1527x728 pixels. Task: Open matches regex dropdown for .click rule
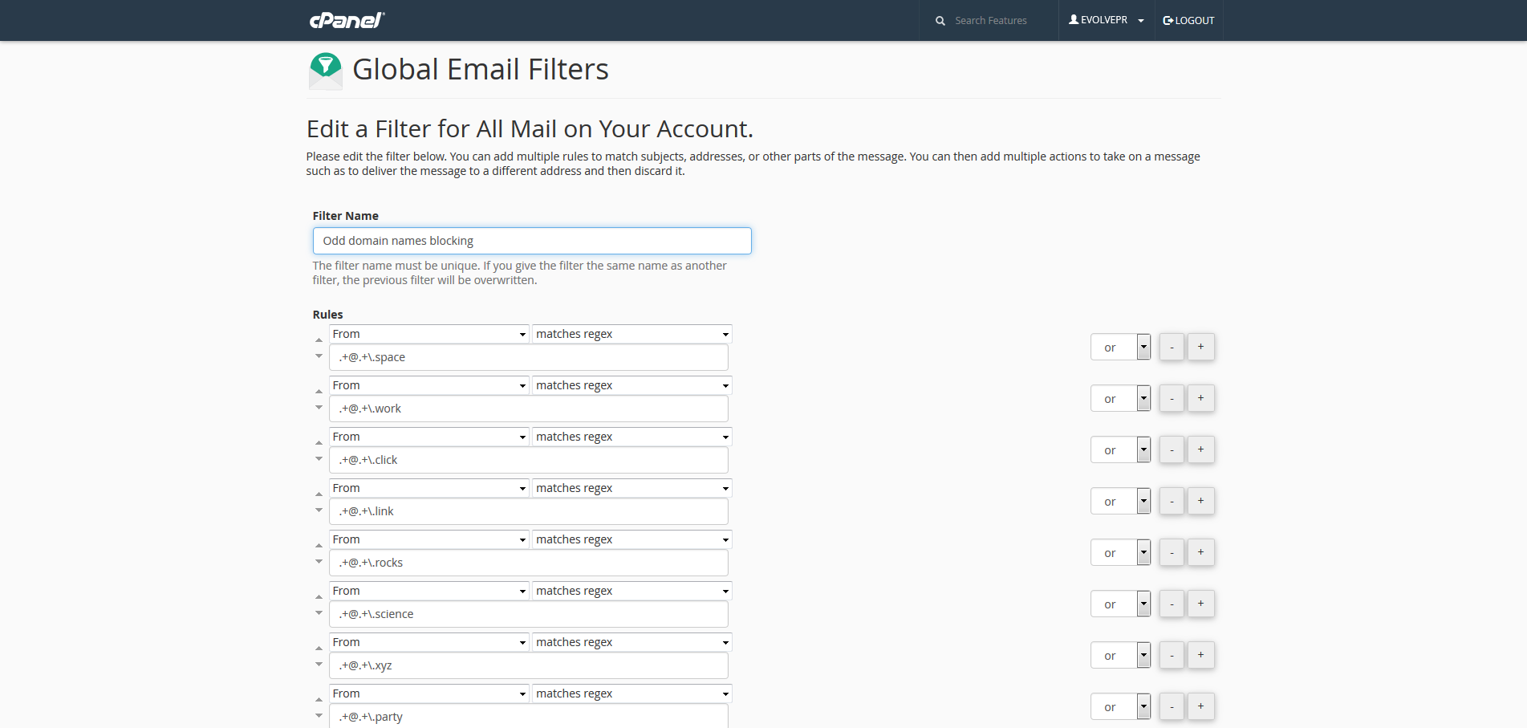632,437
